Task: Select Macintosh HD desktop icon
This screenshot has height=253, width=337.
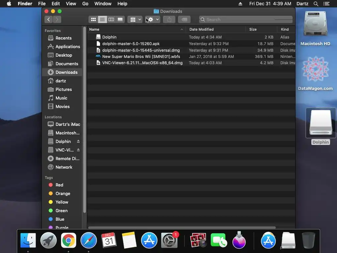Action: click(315, 28)
